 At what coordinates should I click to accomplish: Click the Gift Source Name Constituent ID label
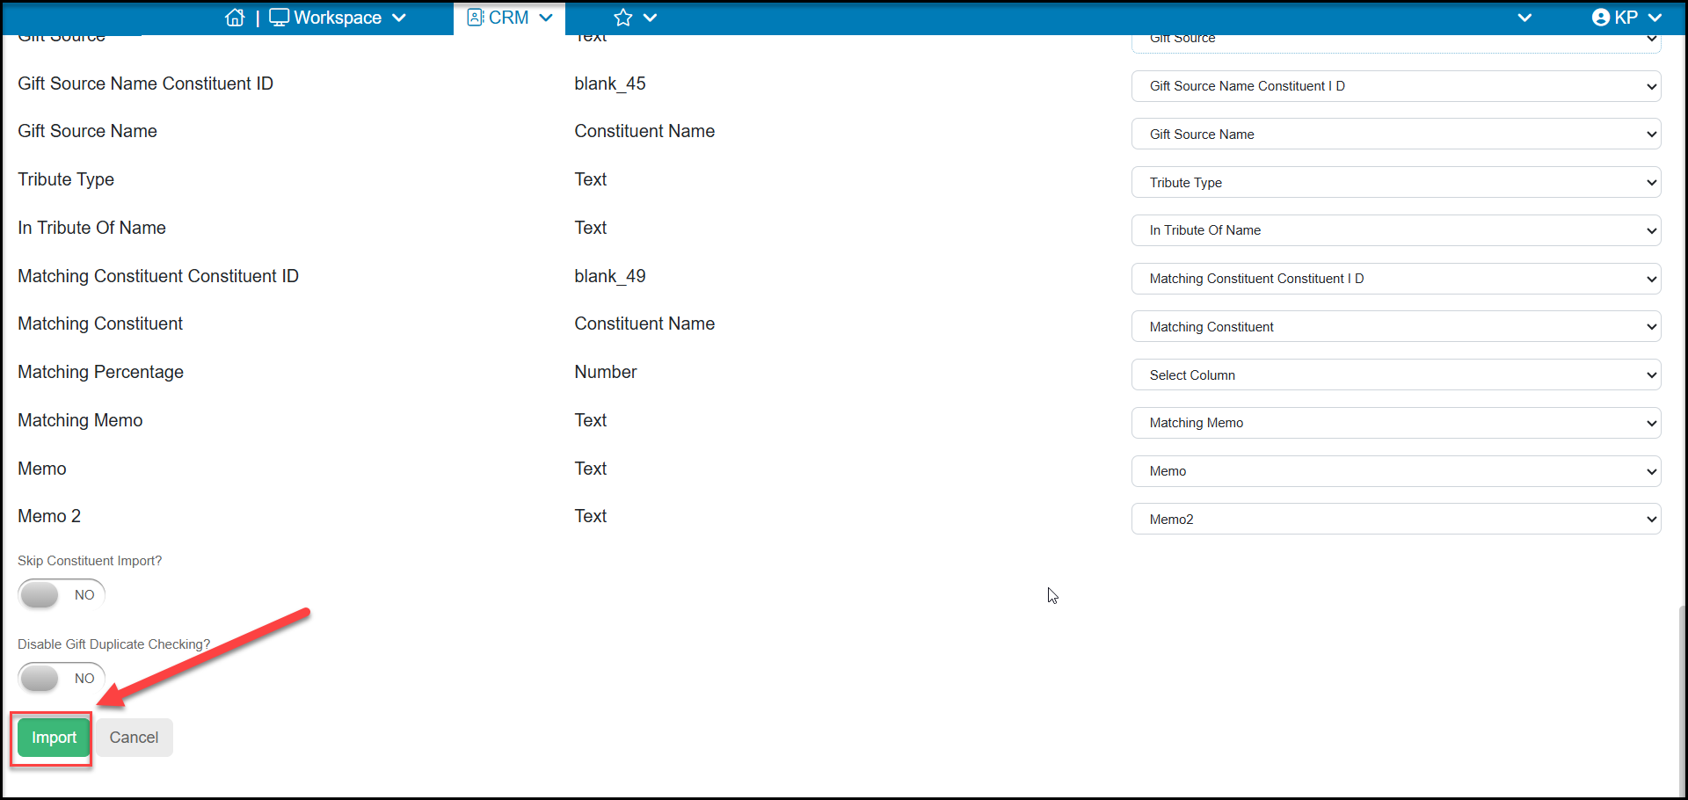145,84
